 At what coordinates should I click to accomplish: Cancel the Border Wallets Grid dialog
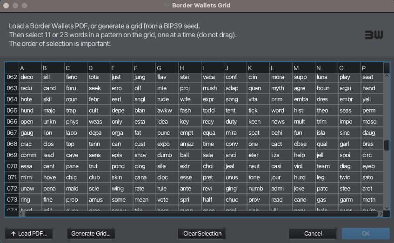click(313, 233)
